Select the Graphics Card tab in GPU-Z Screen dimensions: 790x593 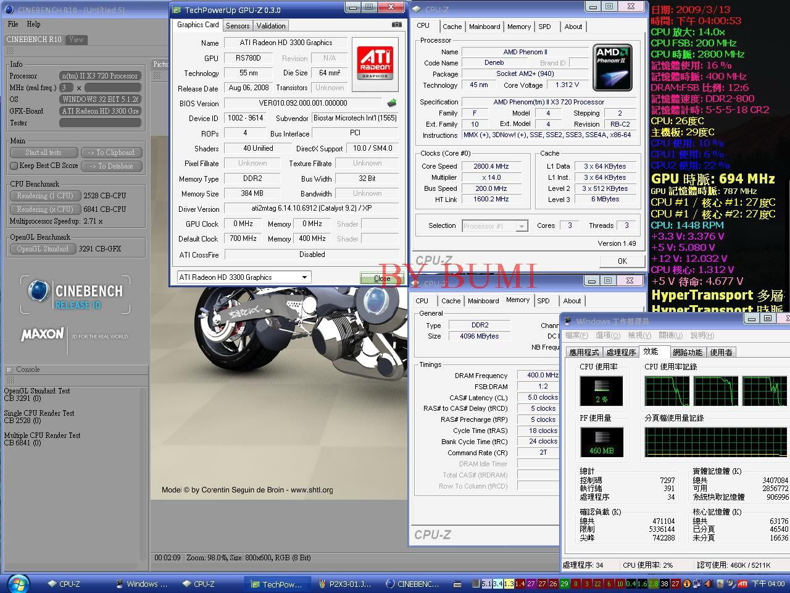pyautogui.click(x=197, y=25)
